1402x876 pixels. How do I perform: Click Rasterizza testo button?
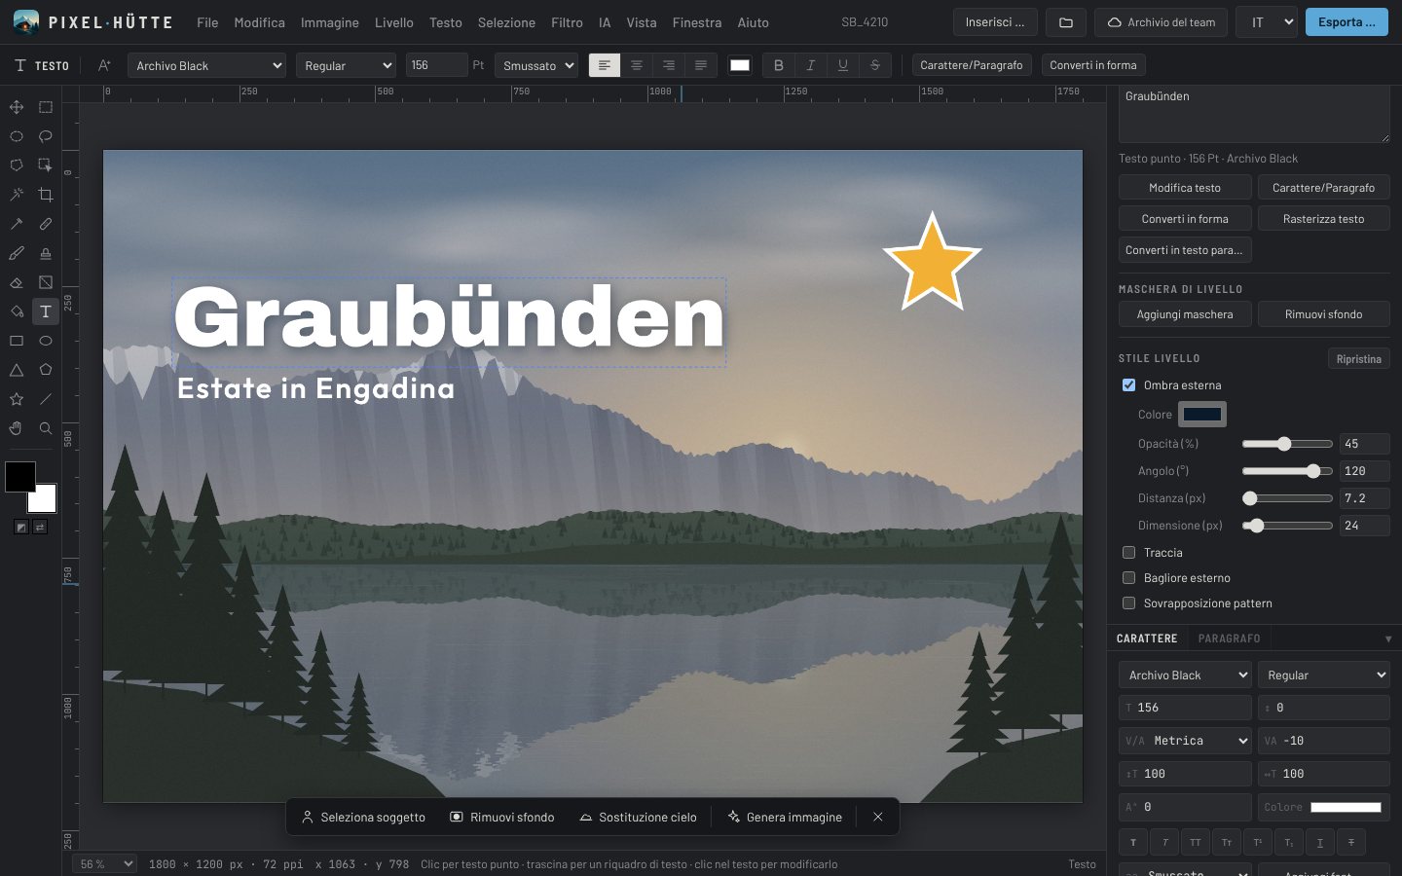click(x=1324, y=219)
